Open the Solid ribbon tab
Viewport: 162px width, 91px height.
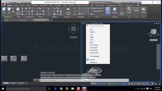16,5
